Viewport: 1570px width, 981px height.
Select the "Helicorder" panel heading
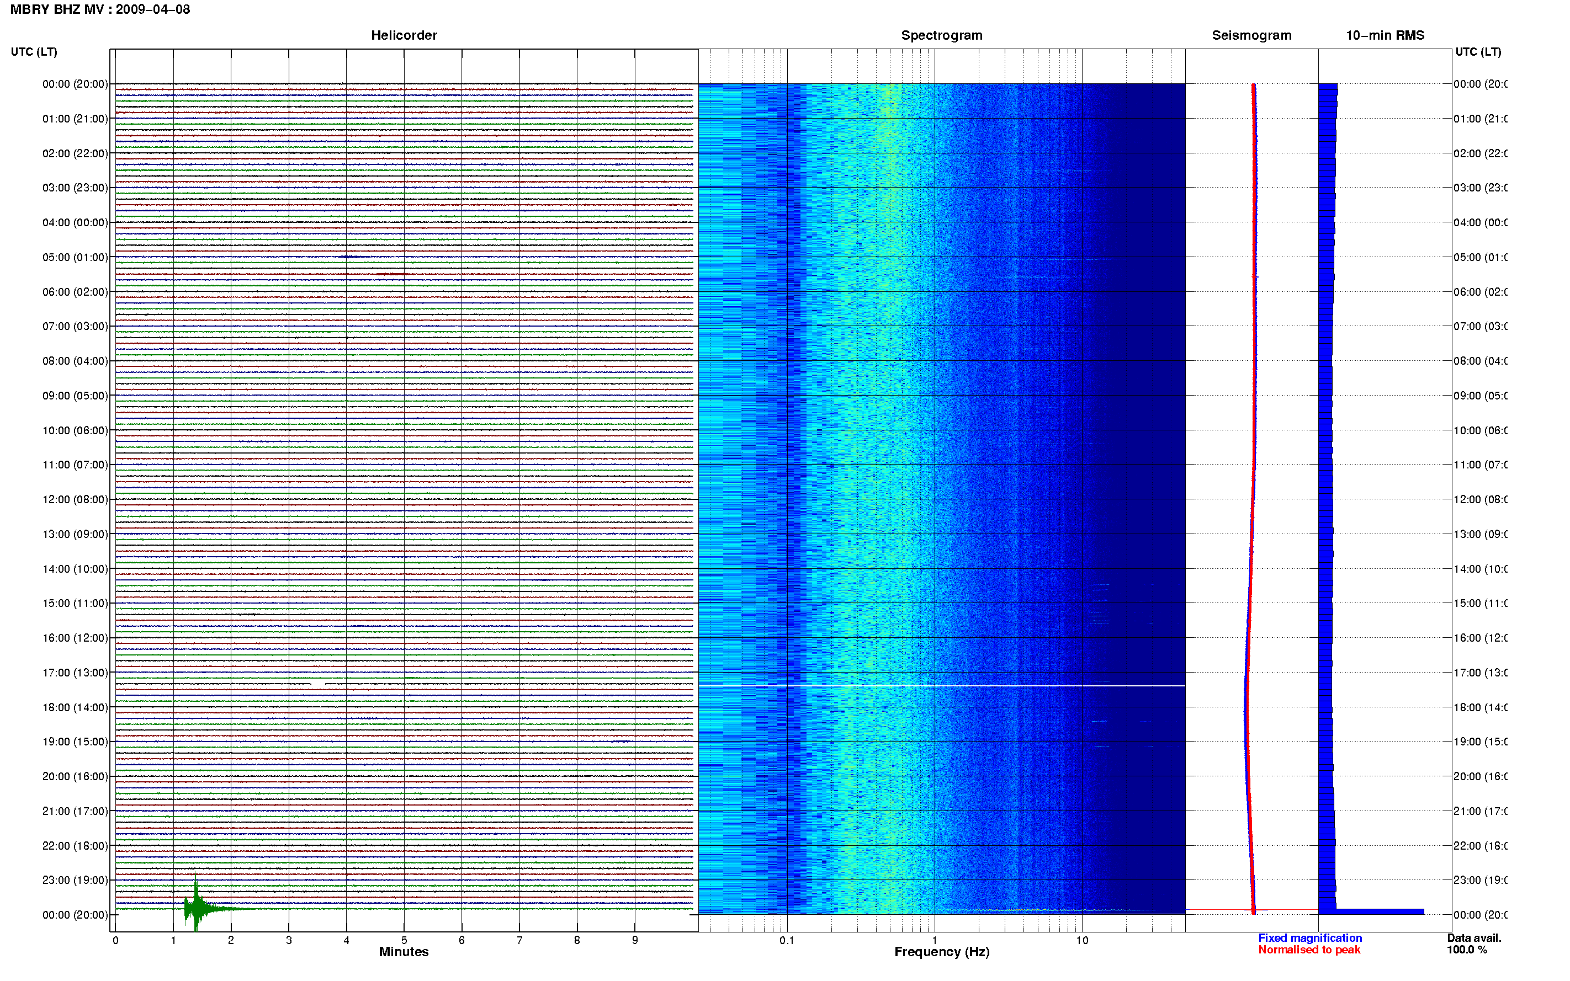click(404, 36)
